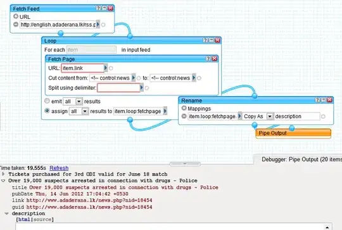Image resolution: width=342 pixels, height=230 pixels.
Task: Collapse the Over 19,000 suspects arrested item
Action: pos(3,181)
